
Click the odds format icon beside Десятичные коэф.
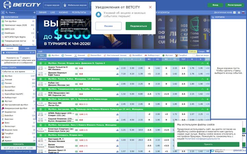[x=235, y=12]
